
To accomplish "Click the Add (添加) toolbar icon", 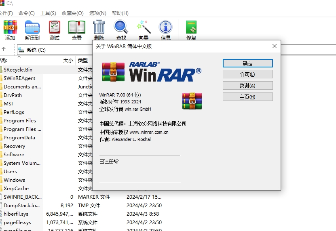I will click(10, 27).
